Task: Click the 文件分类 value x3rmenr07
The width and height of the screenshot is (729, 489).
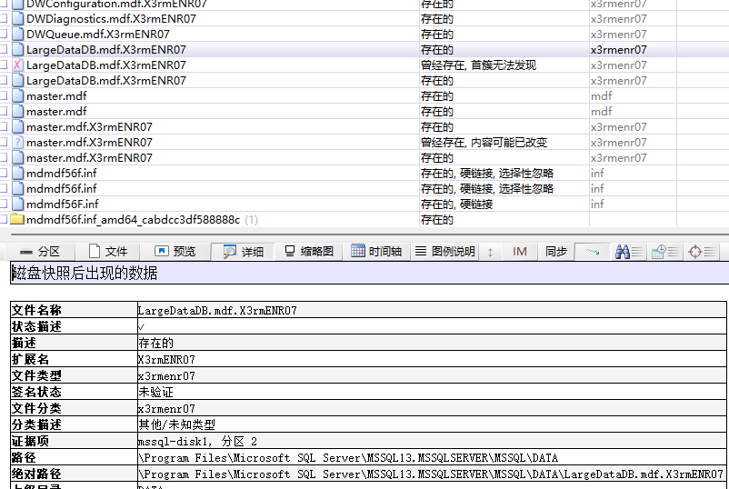Action: point(166,409)
